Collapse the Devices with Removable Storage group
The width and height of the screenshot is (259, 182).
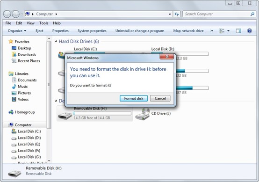pyautogui.click(x=56, y=101)
